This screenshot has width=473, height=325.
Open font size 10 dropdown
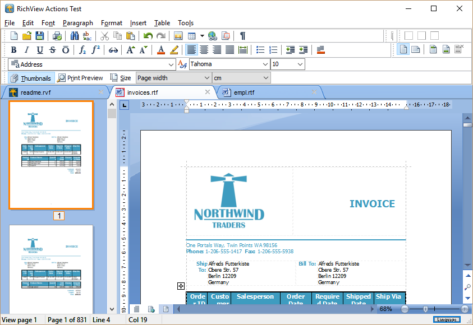[x=300, y=64]
